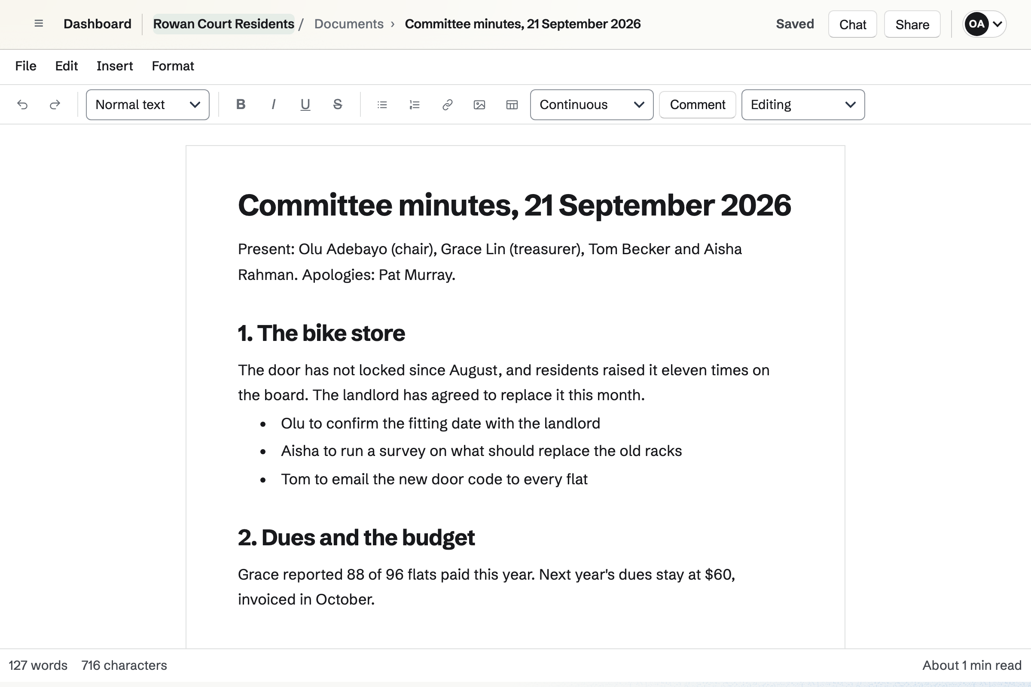Image resolution: width=1031 pixels, height=687 pixels.
Task: Click the '716 characters' status entry
Action: tap(124, 665)
